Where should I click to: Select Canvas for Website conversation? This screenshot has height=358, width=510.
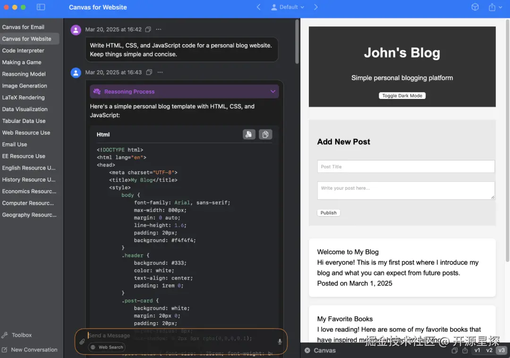tap(30, 39)
